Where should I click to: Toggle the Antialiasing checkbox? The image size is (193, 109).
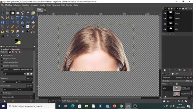[x=2, y=55]
